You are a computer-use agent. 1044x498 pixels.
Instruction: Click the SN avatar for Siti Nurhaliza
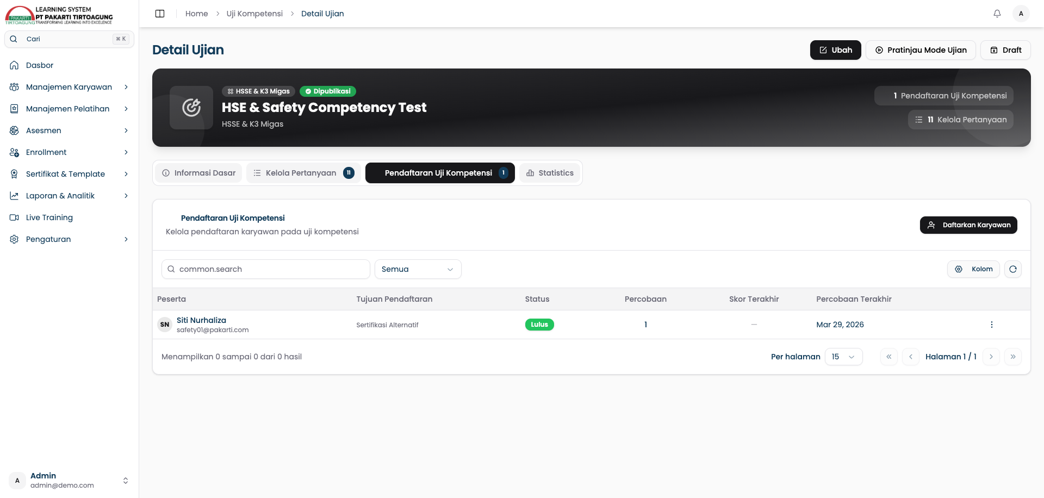(x=165, y=325)
